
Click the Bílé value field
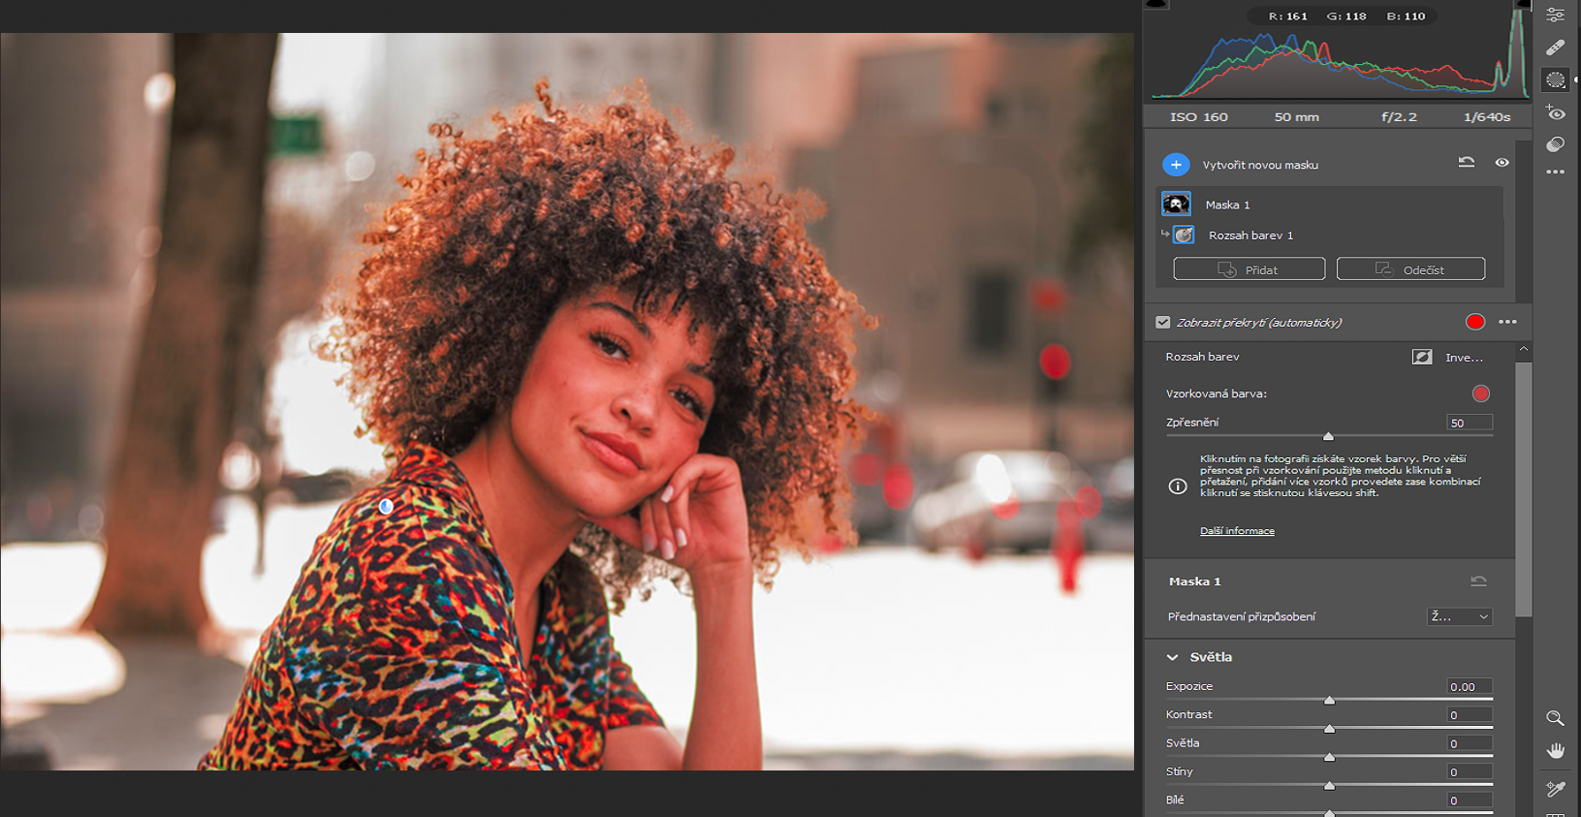pyautogui.click(x=1470, y=801)
